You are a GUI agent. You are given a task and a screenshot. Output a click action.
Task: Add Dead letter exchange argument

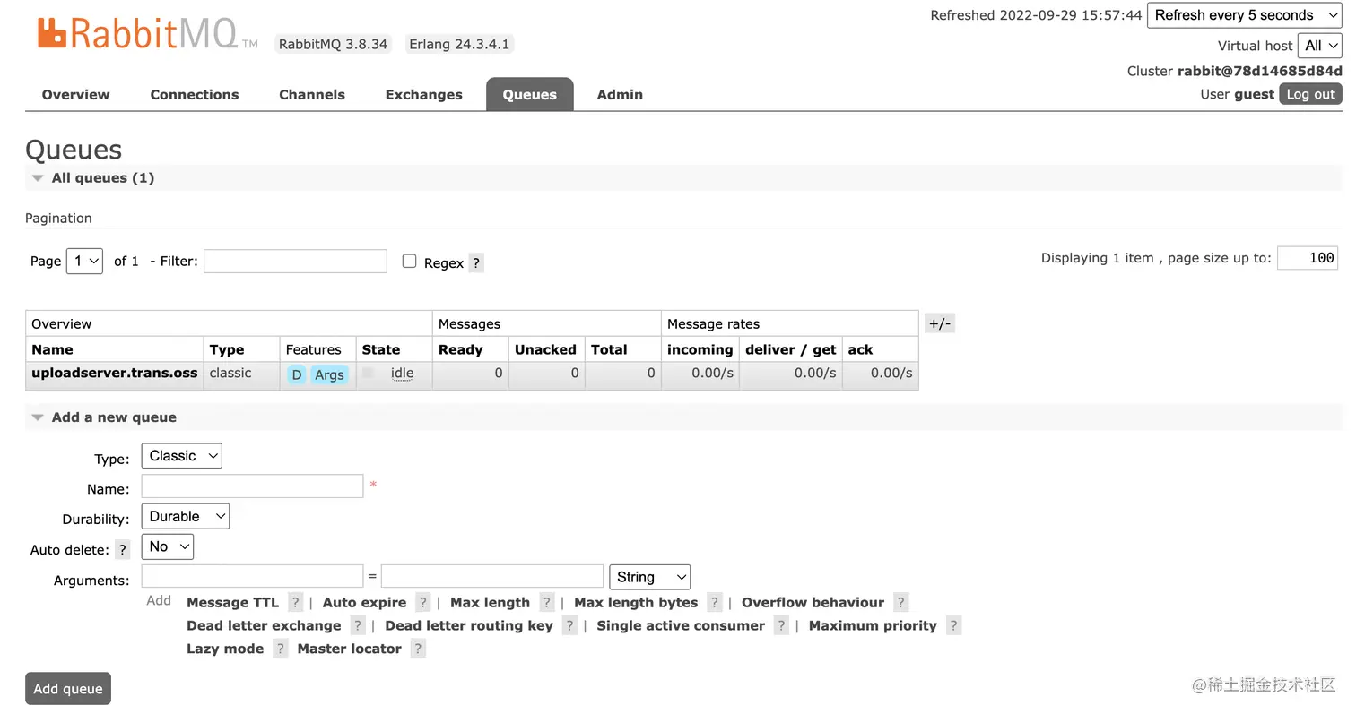(264, 626)
